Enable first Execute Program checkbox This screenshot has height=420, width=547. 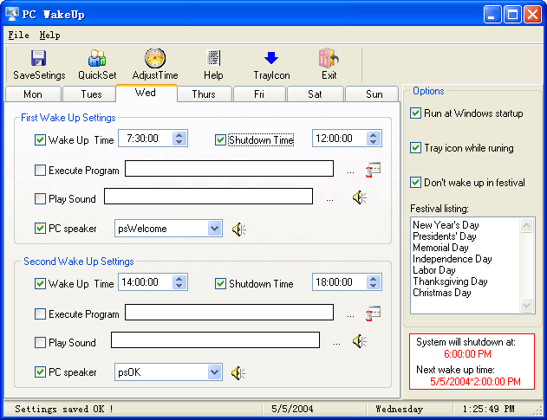point(40,170)
